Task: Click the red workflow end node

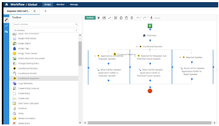Action: pos(150,91)
